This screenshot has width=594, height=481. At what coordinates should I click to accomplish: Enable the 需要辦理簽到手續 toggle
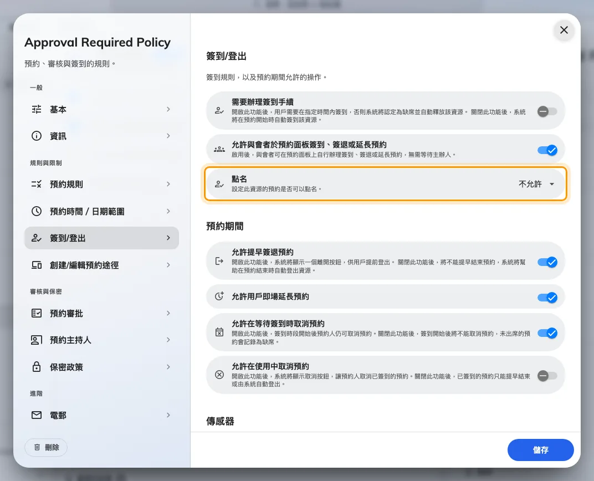click(547, 111)
